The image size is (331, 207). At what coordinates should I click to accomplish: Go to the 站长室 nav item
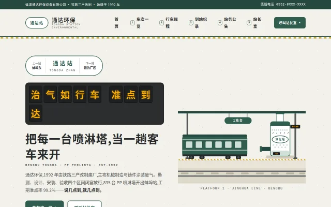(x=254, y=23)
